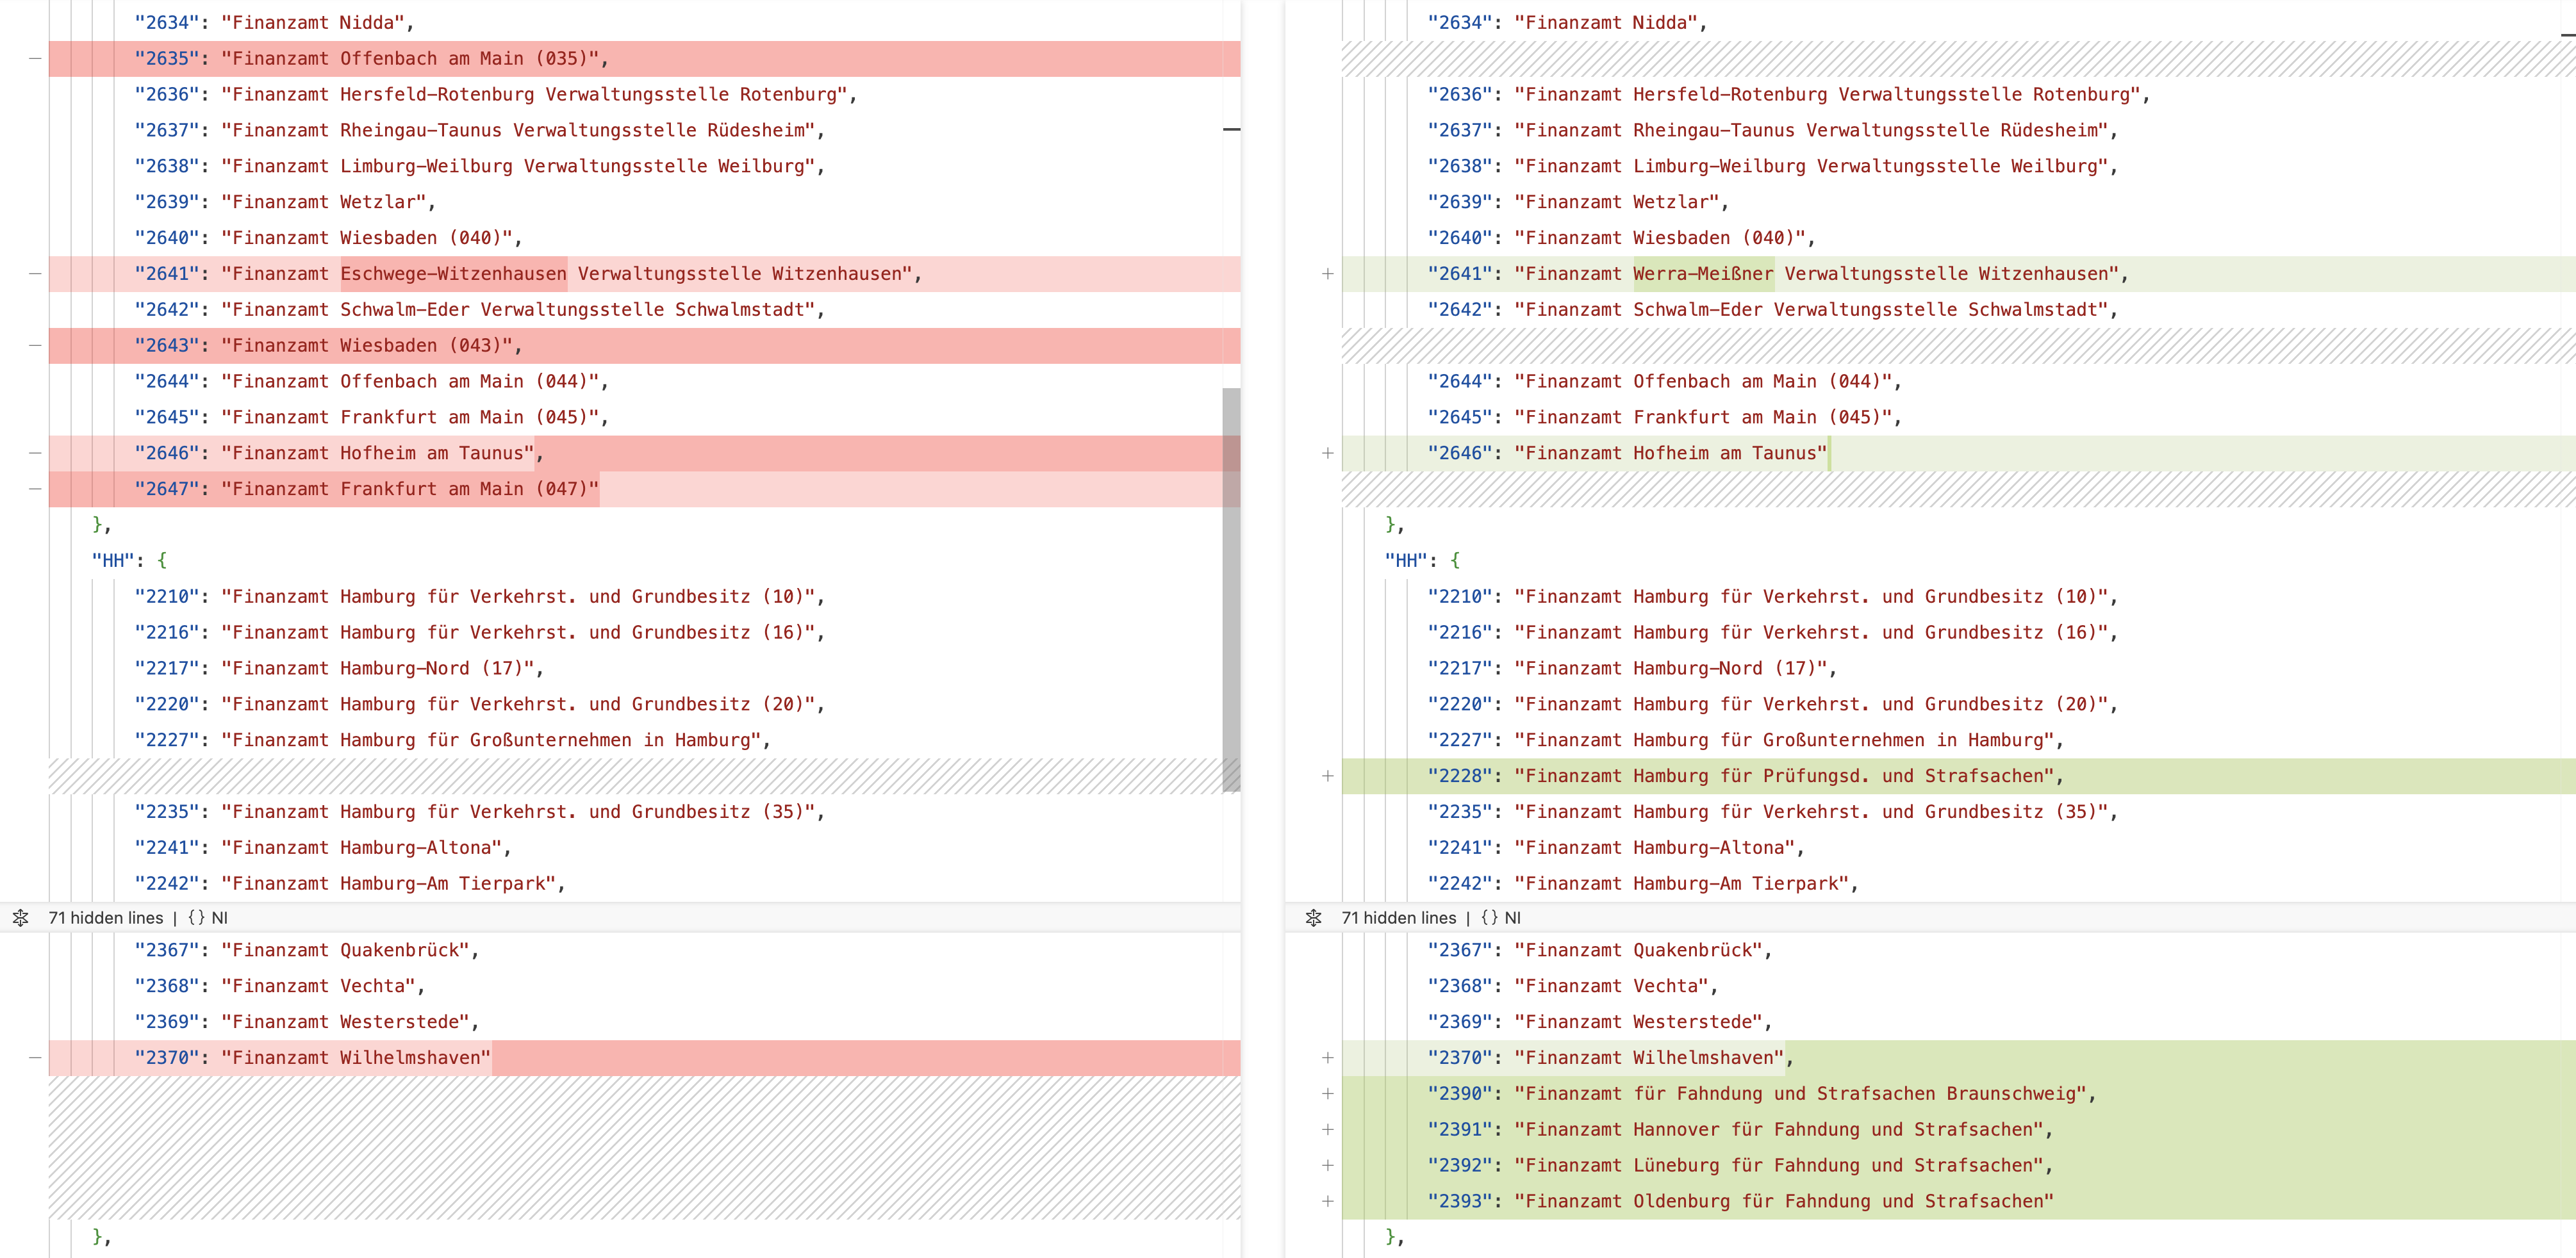Click the plus icon beside Werra-Meißner line
The image size is (2576, 1258).
tap(1327, 274)
